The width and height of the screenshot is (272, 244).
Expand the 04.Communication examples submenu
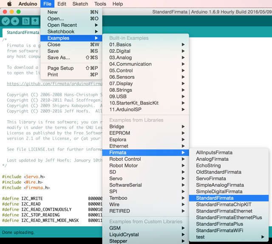tap(146, 64)
